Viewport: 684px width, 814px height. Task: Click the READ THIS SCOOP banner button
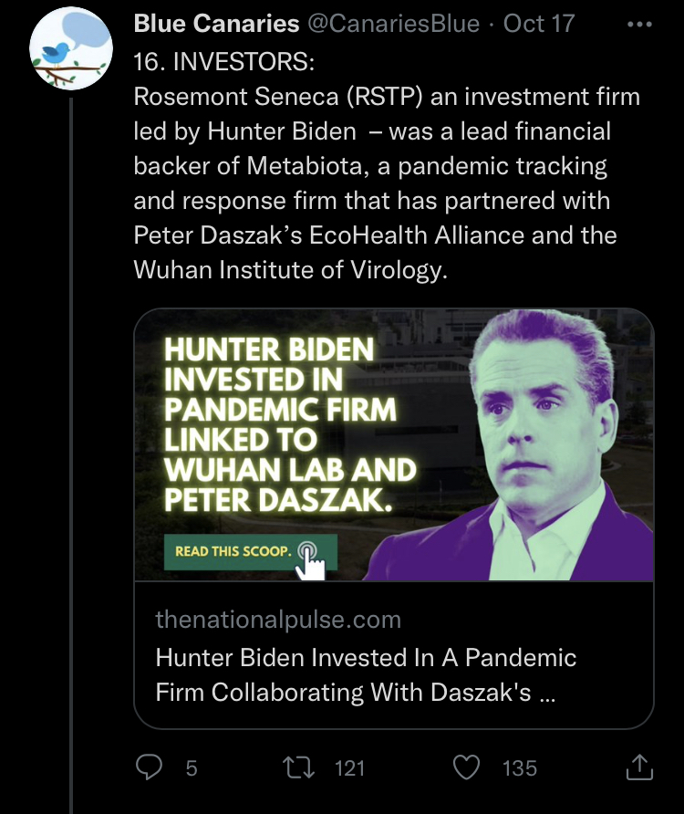[x=251, y=552]
